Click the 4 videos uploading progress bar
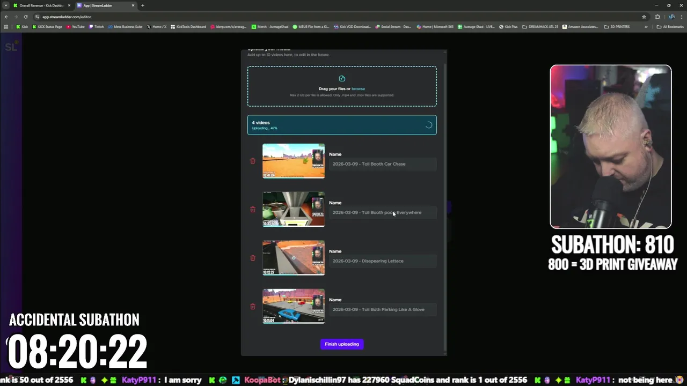Viewport: 687px width, 386px height. 342,125
